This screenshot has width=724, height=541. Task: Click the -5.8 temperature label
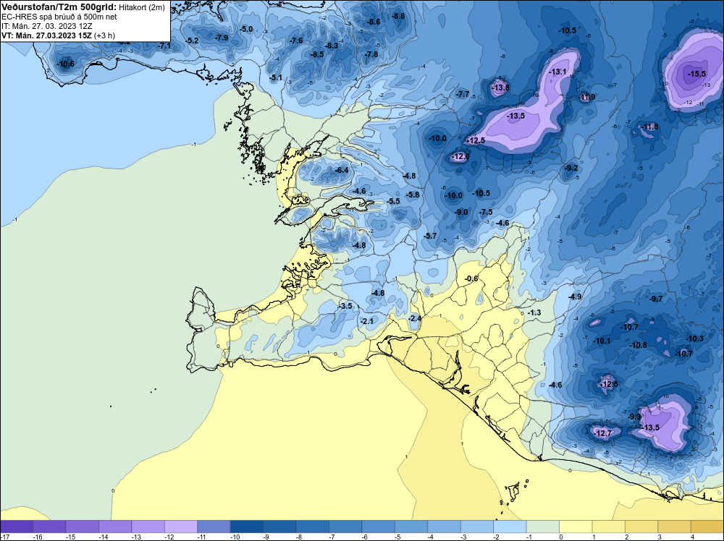pos(413,195)
